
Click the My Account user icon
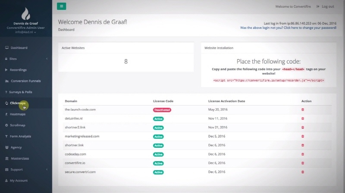(6, 181)
